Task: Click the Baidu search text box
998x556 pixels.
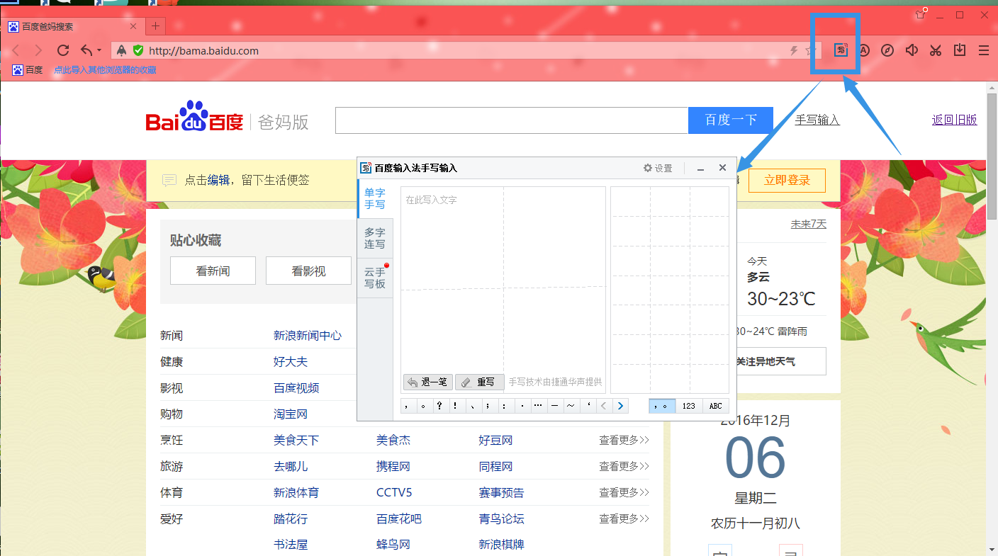Action: [x=512, y=120]
